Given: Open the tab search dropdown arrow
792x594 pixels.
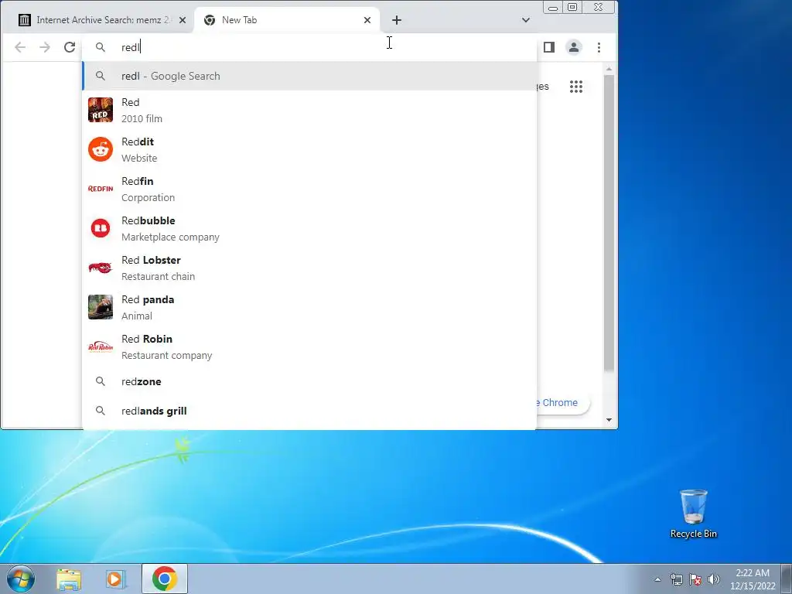Looking at the screenshot, I should (526, 20).
